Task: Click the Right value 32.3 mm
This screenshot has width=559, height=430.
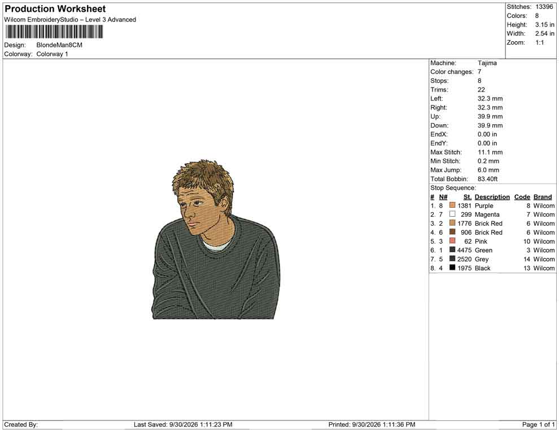Action: 490,108
